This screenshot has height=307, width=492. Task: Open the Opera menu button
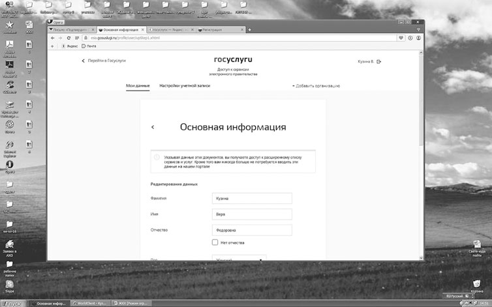point(57,22)
